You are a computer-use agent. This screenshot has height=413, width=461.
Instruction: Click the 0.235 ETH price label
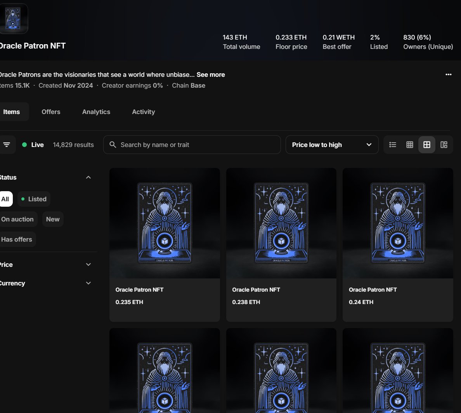click(x=129, y=302)
